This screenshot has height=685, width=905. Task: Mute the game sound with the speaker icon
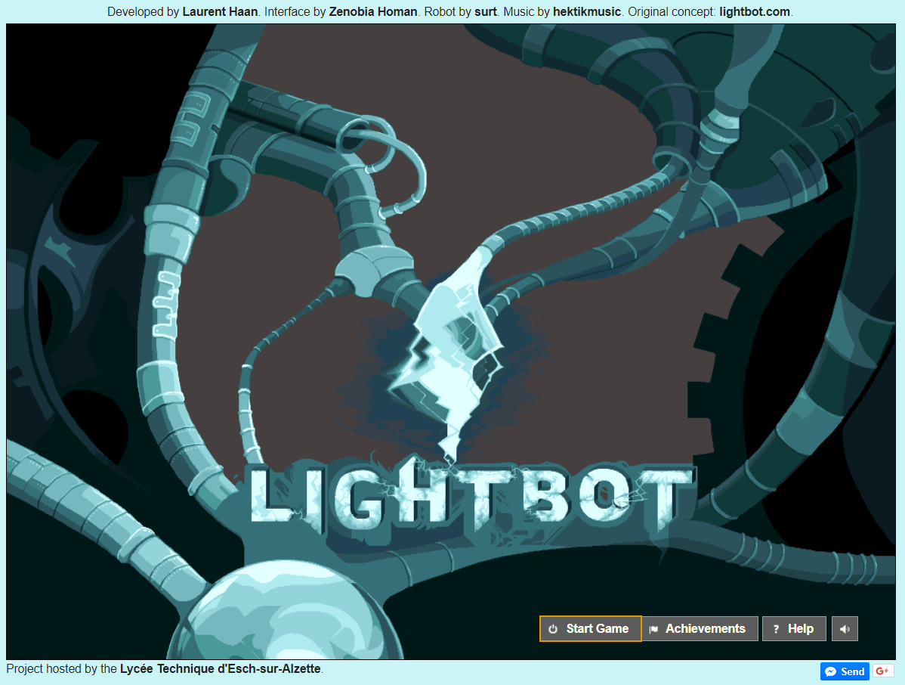point(845,629)
